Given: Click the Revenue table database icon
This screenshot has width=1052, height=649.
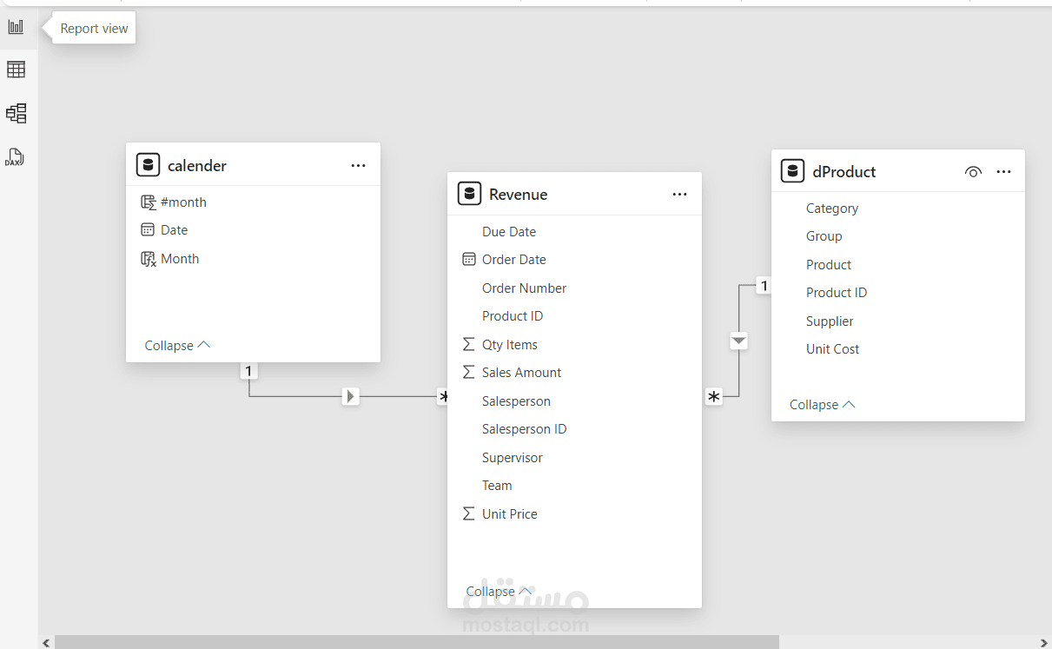Looking at the screenshot, I should coord(469,194).
